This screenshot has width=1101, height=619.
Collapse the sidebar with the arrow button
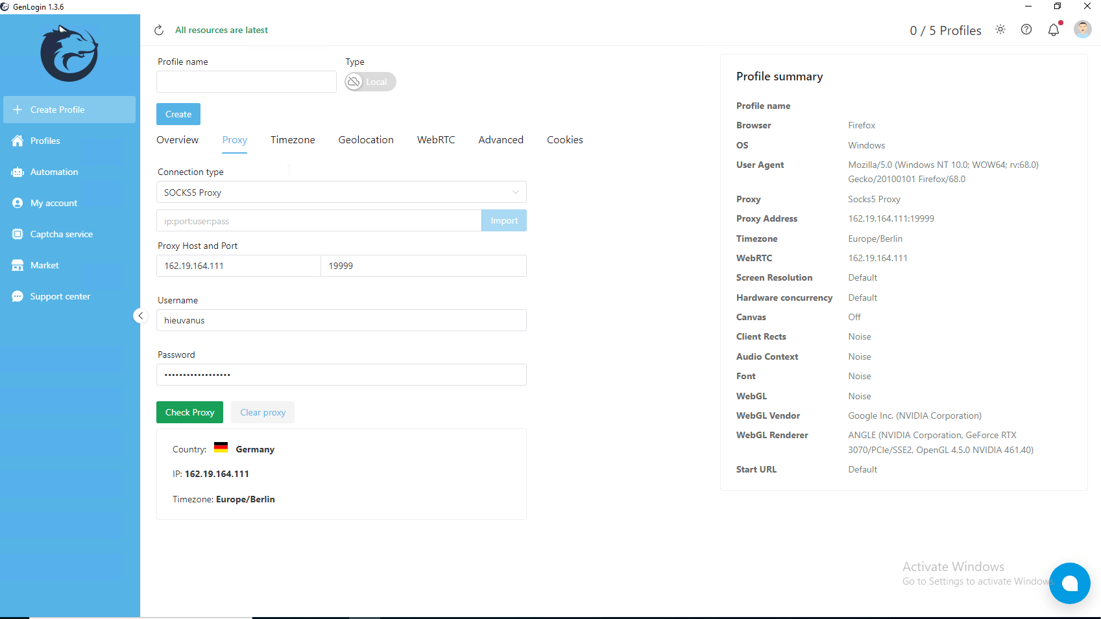point(140,316)
